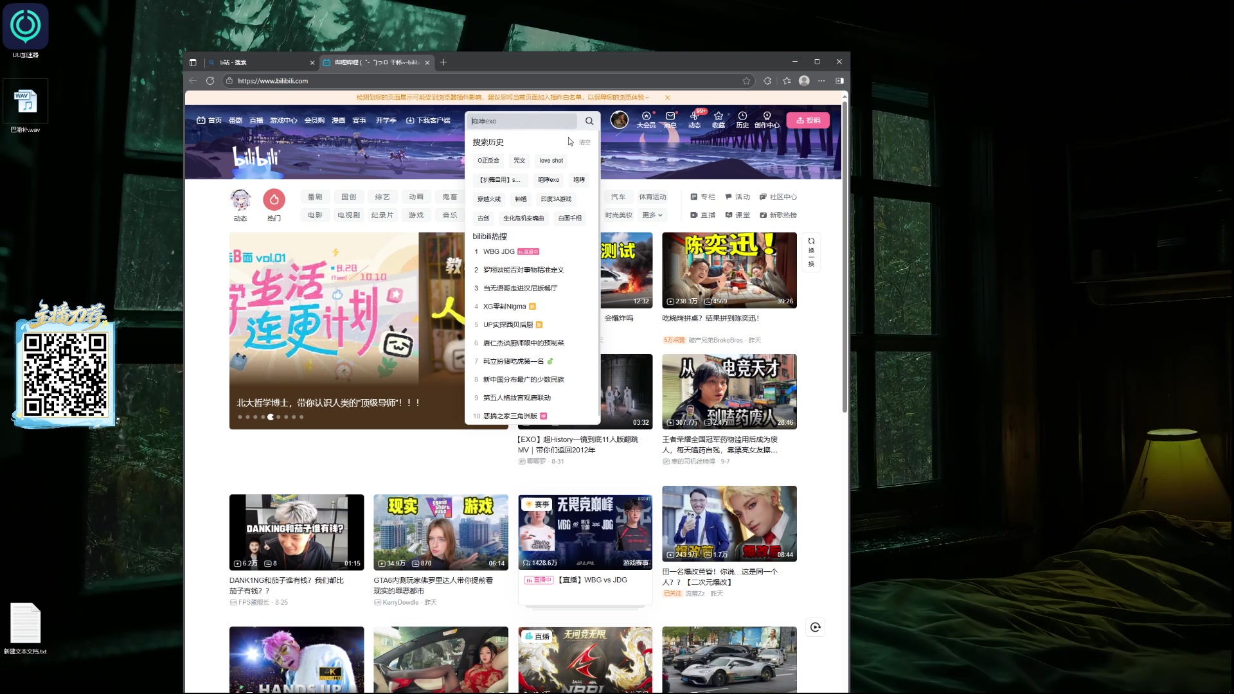This screenshot has height=694, width=1234.
Task: Expand the 更多 categories dropdown
Action: pos(652,215)
